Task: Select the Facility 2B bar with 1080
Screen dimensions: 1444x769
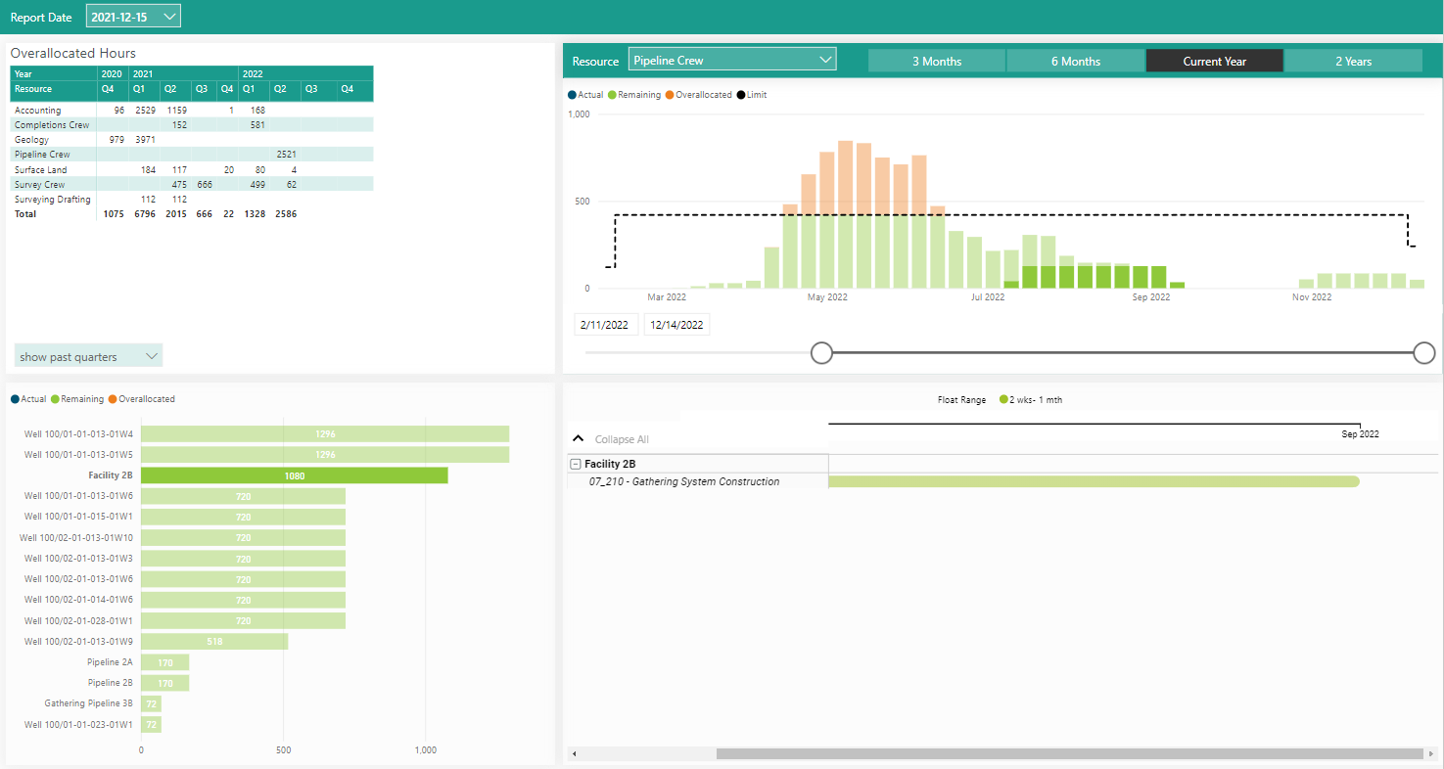Action: point(294,475)
